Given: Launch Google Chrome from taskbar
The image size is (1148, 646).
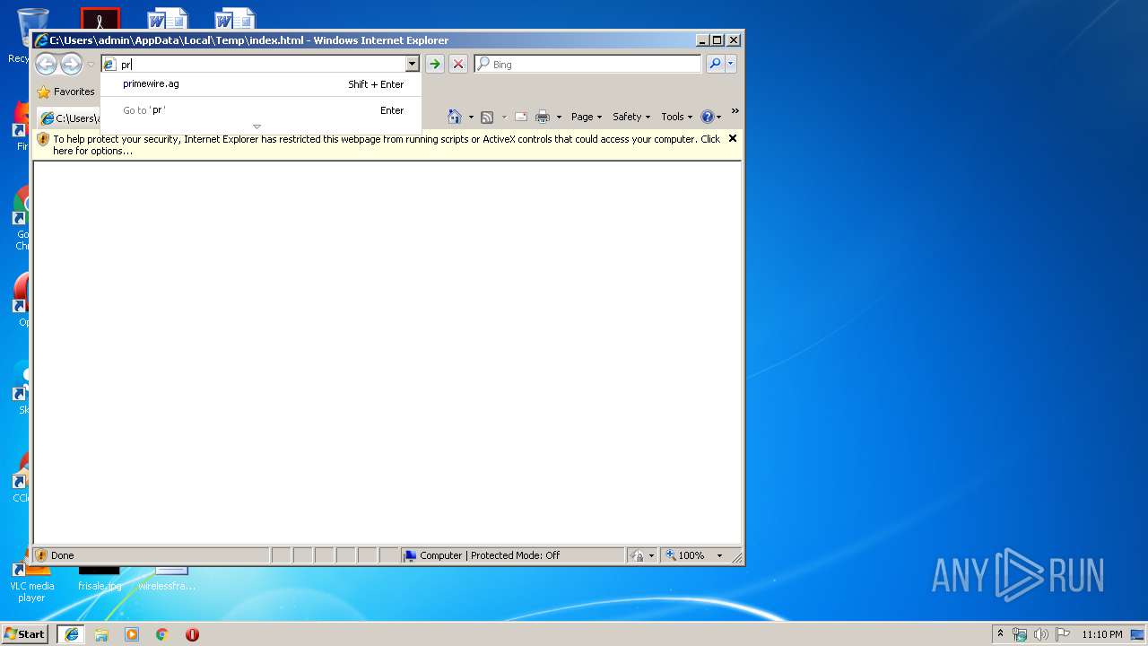Looking at the screenshot, I should tap(161, 634).
